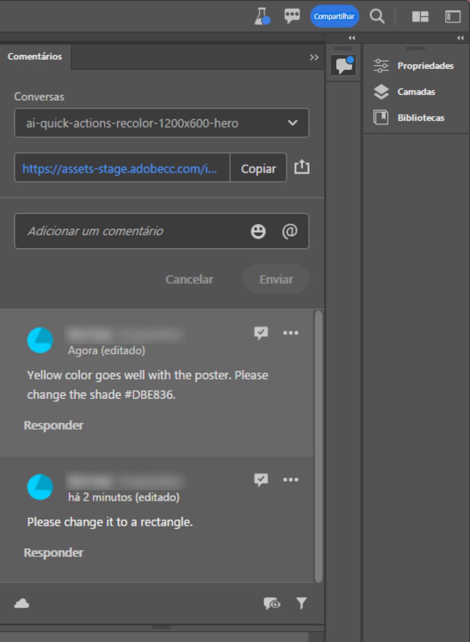The width and height of the screenshot is (470, 642).
Task: Open more options on the Yellow color comment
Action: (291, 333)
